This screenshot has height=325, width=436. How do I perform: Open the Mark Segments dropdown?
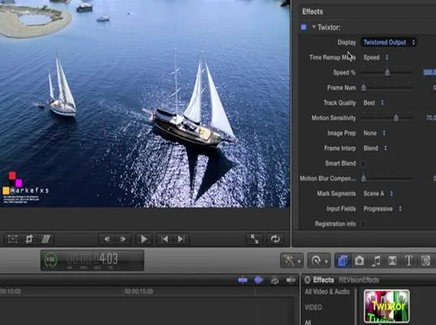pyautogui.click(x=378, y=193)
